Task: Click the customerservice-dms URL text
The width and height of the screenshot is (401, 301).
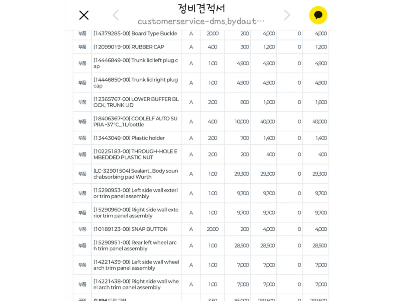Action: pos(201,21)
